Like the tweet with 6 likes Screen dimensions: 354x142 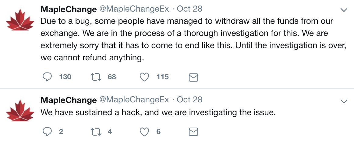(144, 132)
